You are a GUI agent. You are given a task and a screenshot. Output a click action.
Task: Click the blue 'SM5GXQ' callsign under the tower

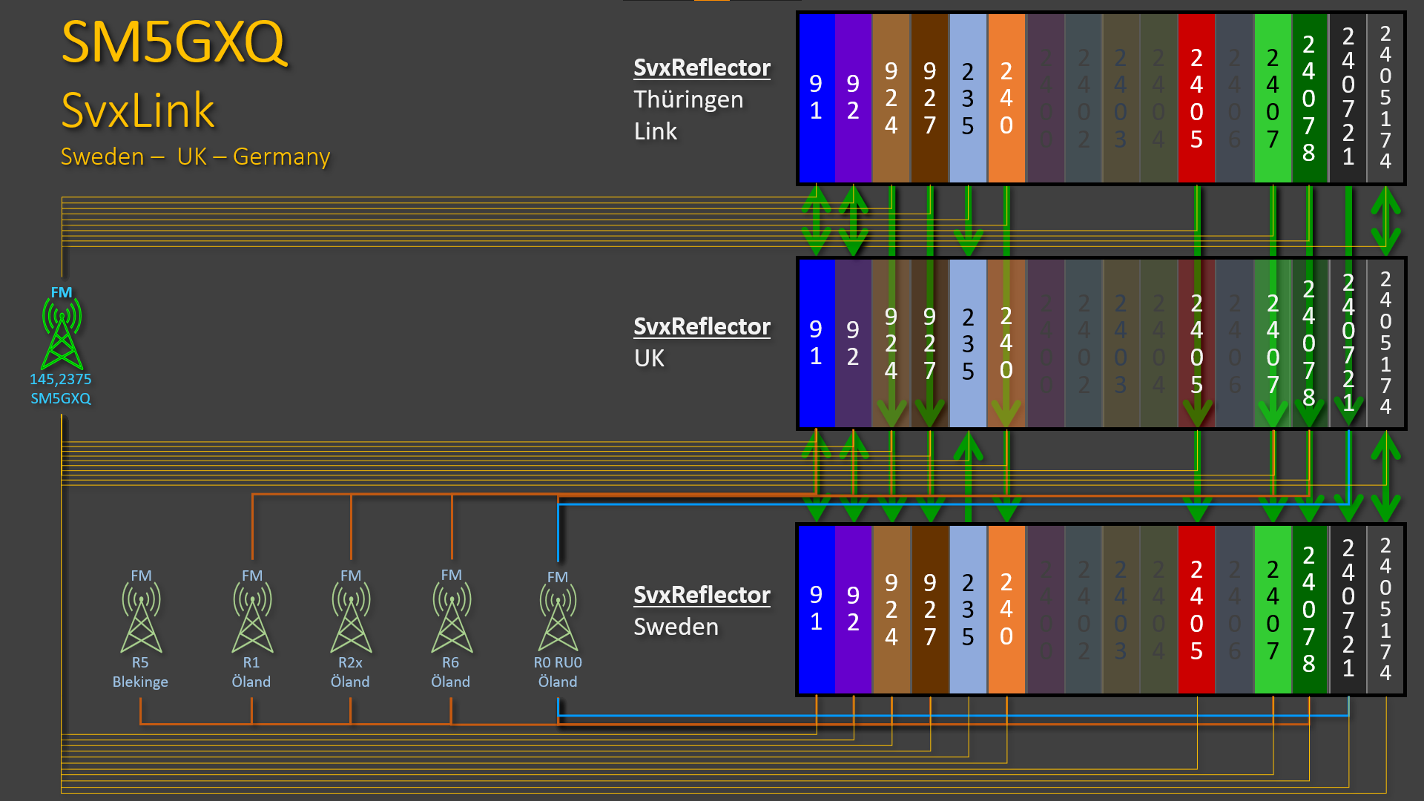[x=61, y=398]
